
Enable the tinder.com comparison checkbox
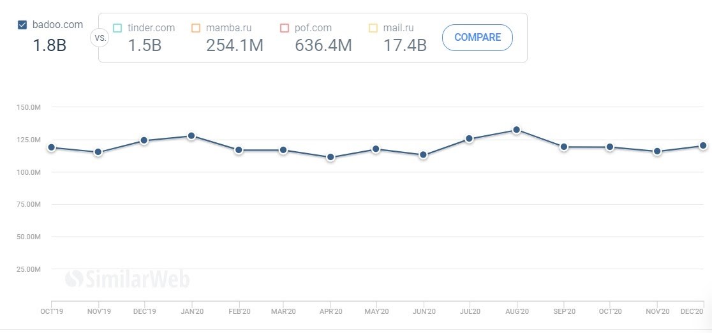click(x=117, y=28)
